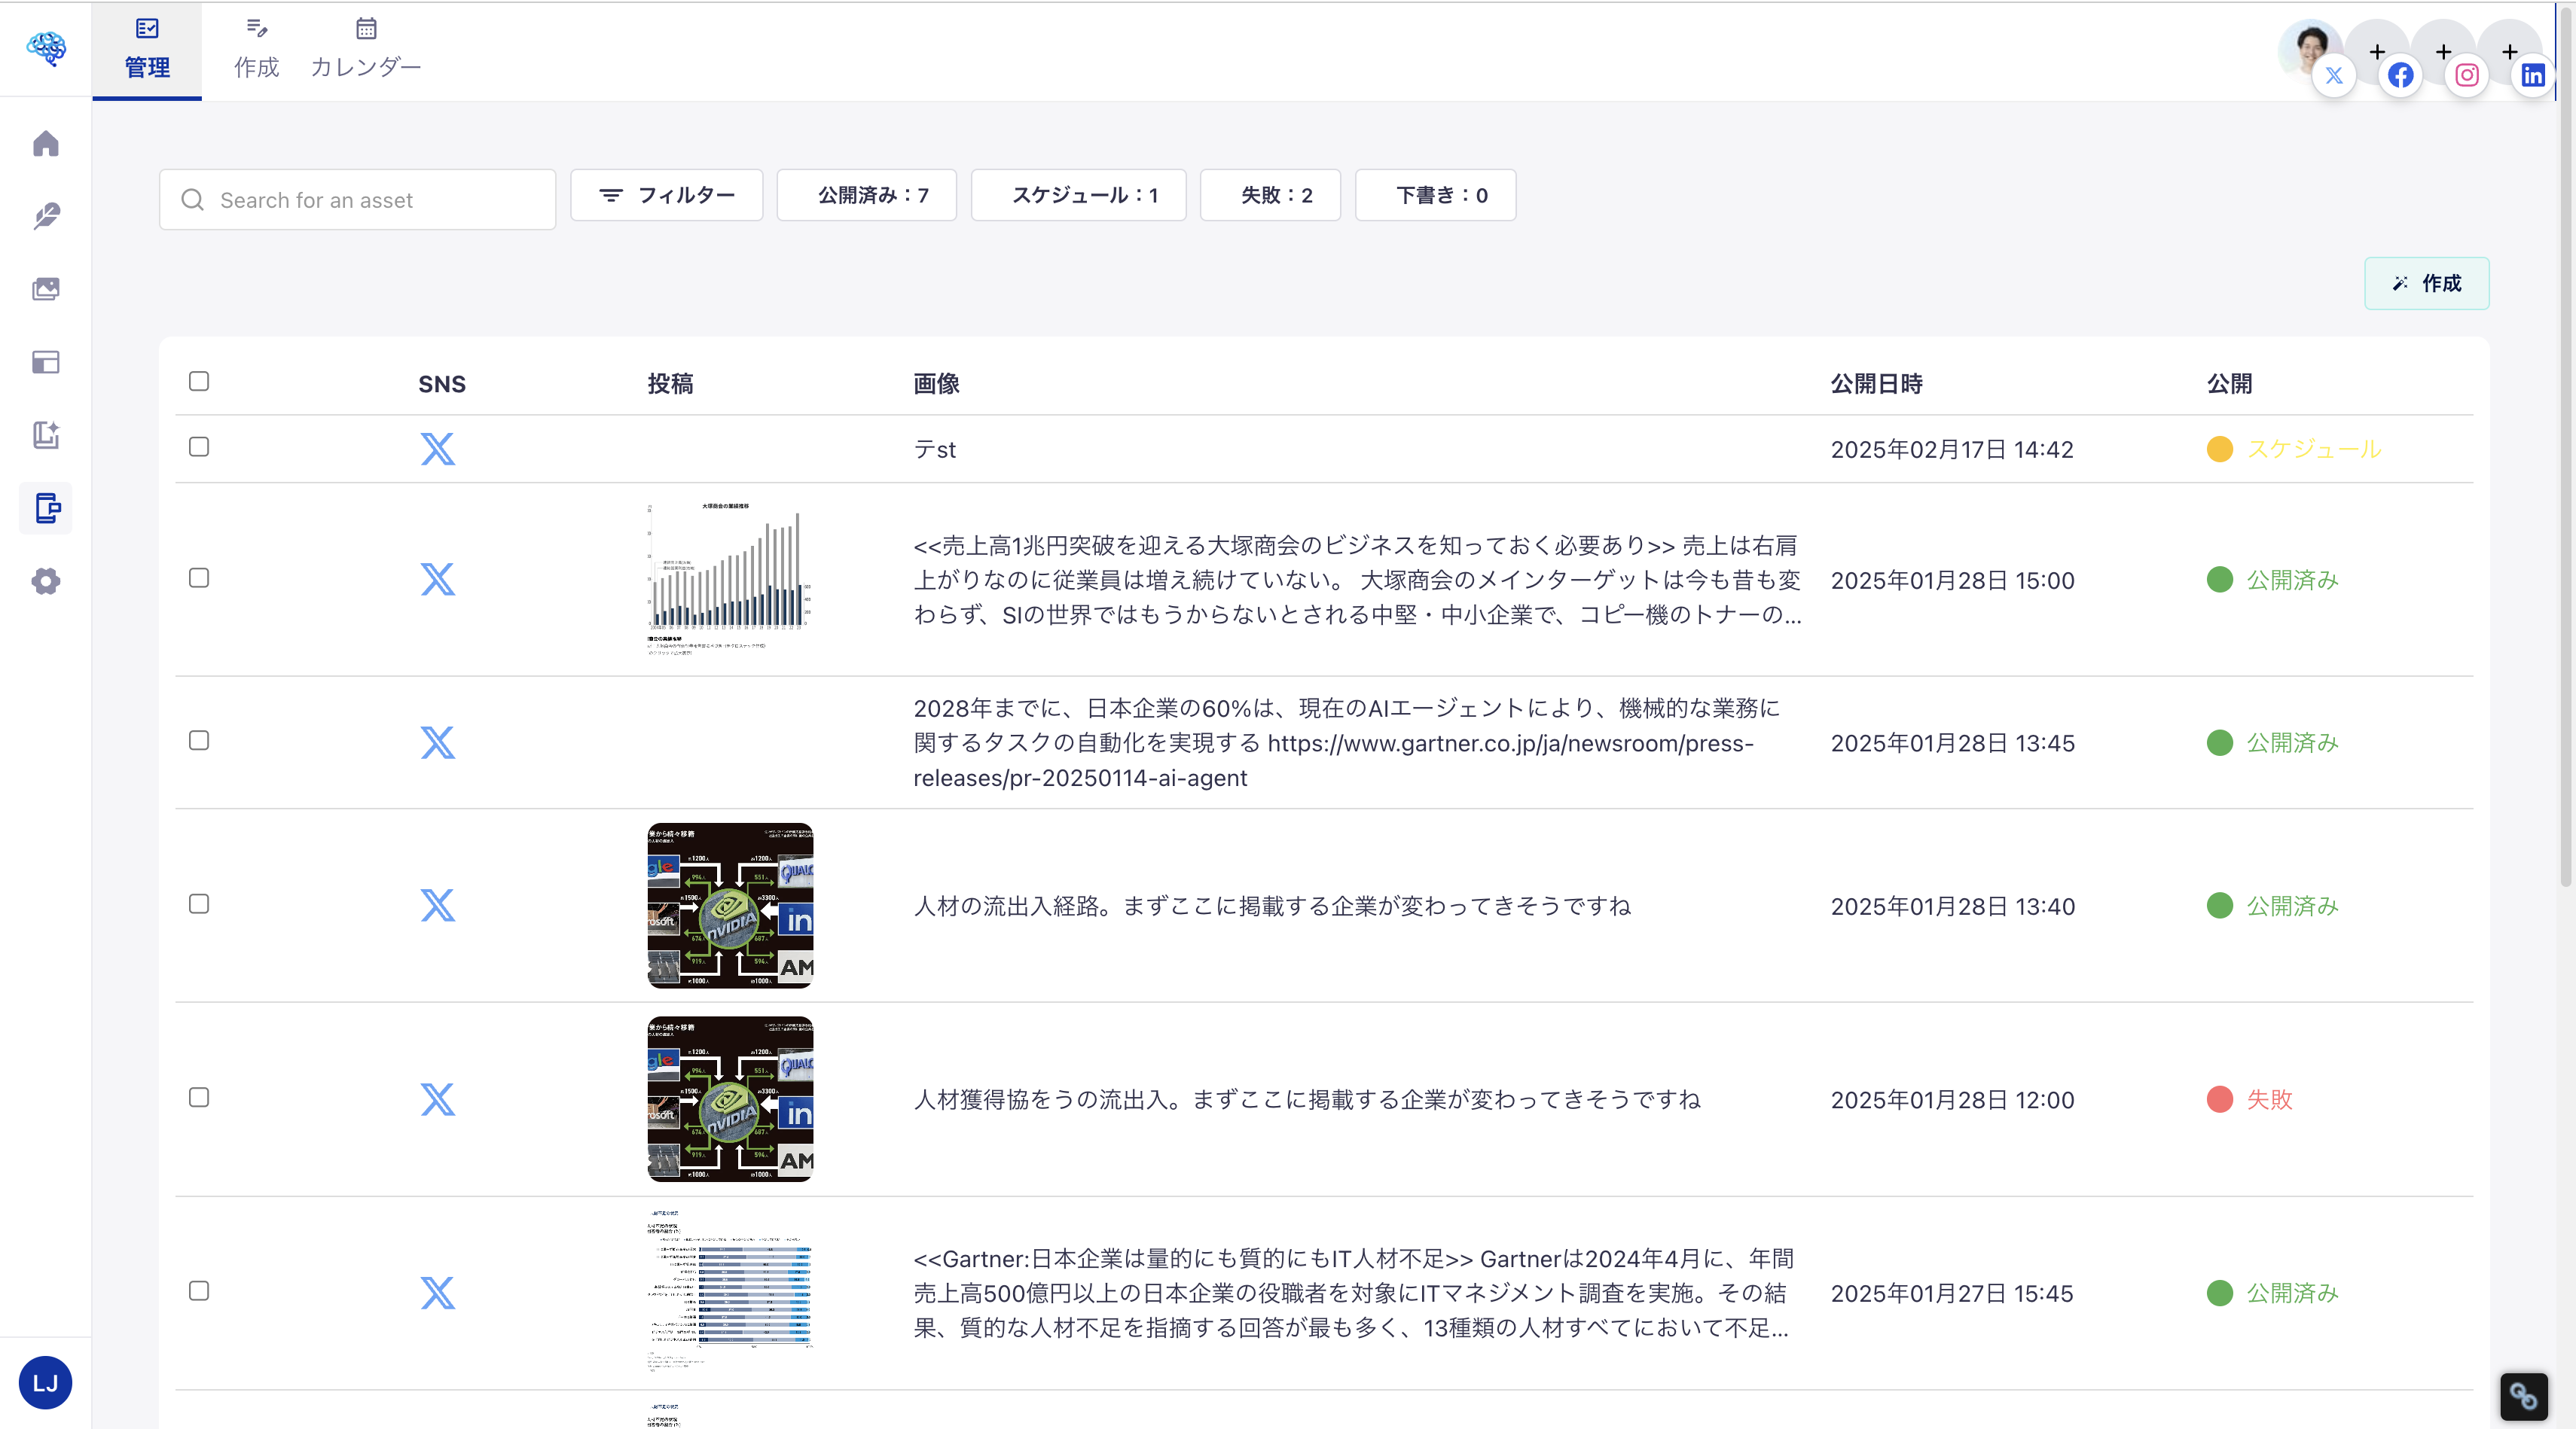Filter posts by 失敗：2

[1270, 195]
